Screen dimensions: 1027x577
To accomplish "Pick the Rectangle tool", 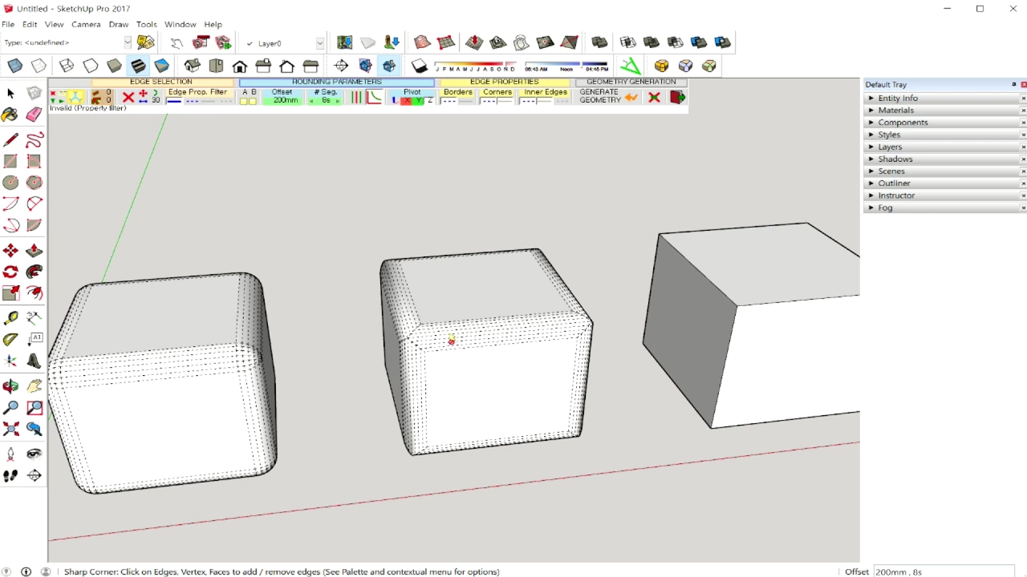I will point(10,161).
